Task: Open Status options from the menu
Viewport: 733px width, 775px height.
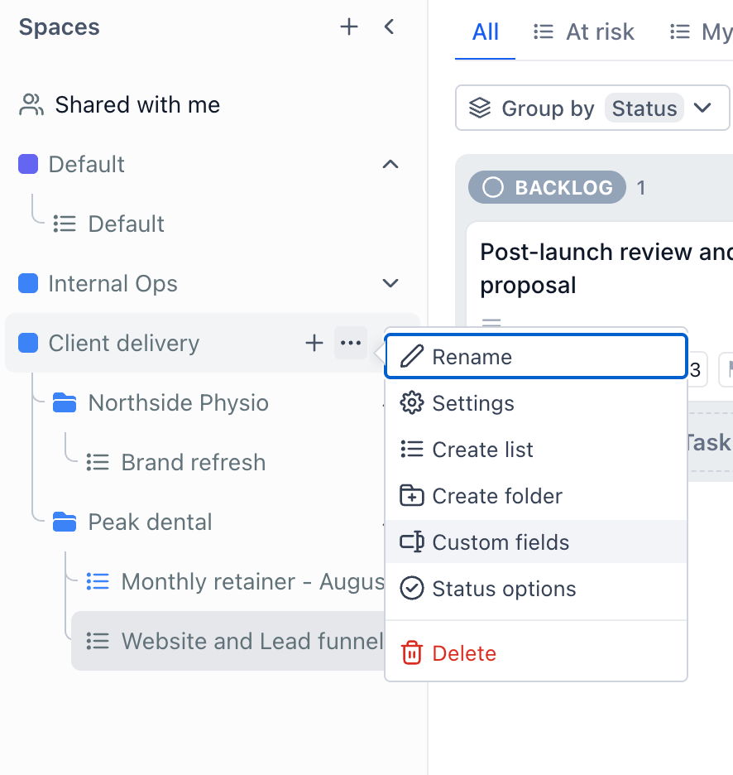Action: pyautogui.click(x=536, y=589)
